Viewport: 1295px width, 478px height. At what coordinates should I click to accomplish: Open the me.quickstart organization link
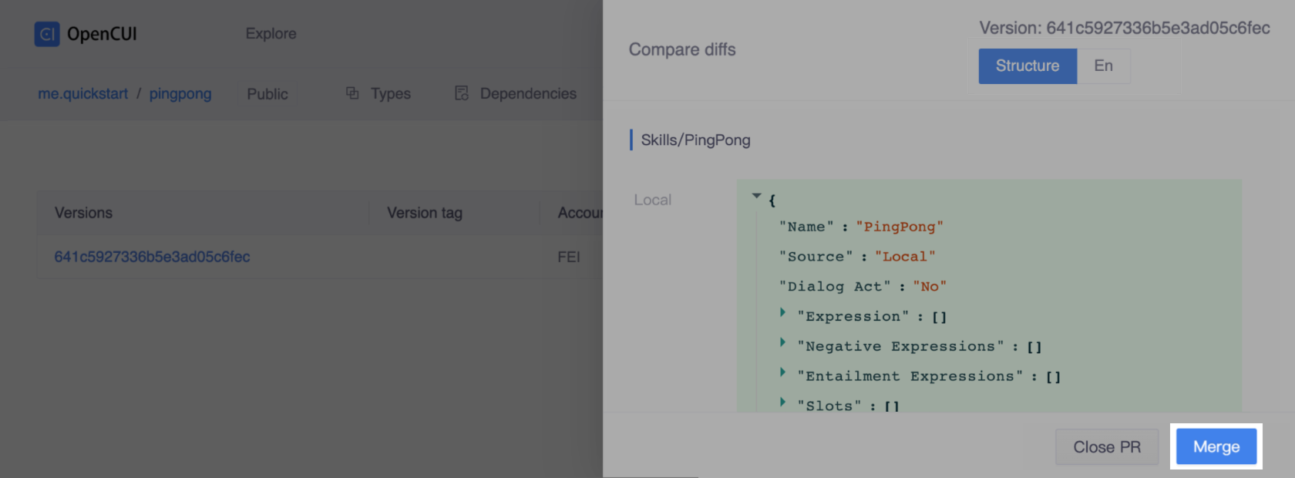tap(83, 94)
